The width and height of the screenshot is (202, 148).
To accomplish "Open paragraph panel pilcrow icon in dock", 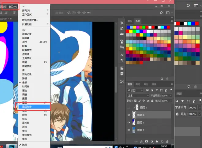I will 122,60.
